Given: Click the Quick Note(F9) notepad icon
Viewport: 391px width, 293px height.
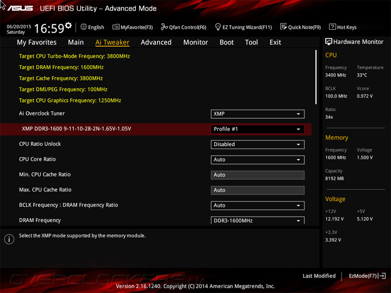Looking at the screenshot, I should tap(283, 27).
